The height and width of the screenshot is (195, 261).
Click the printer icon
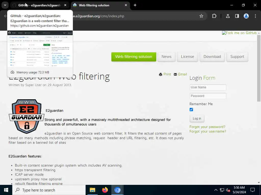click(161, 74)
